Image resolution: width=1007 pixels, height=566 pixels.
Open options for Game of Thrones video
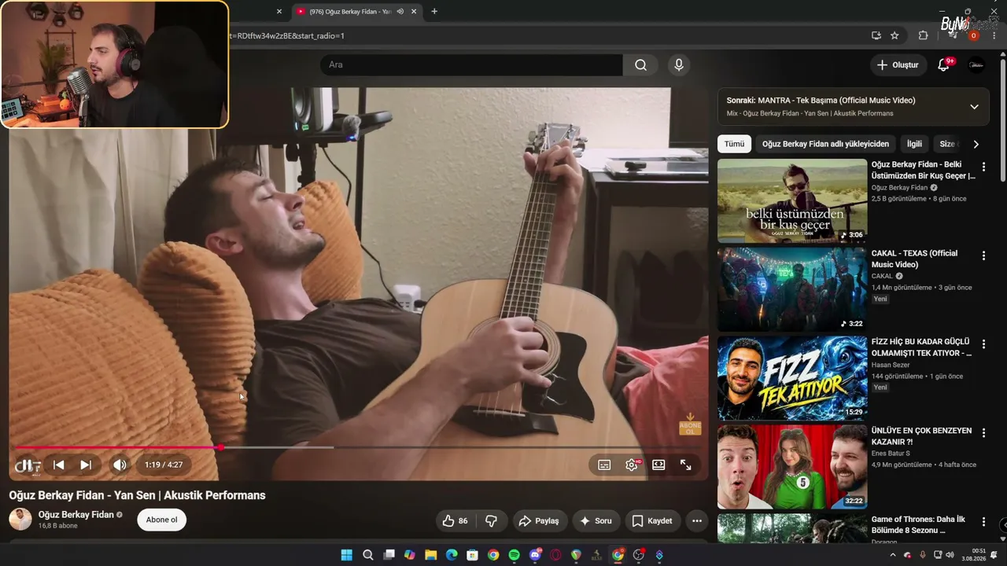click(983, 522)
